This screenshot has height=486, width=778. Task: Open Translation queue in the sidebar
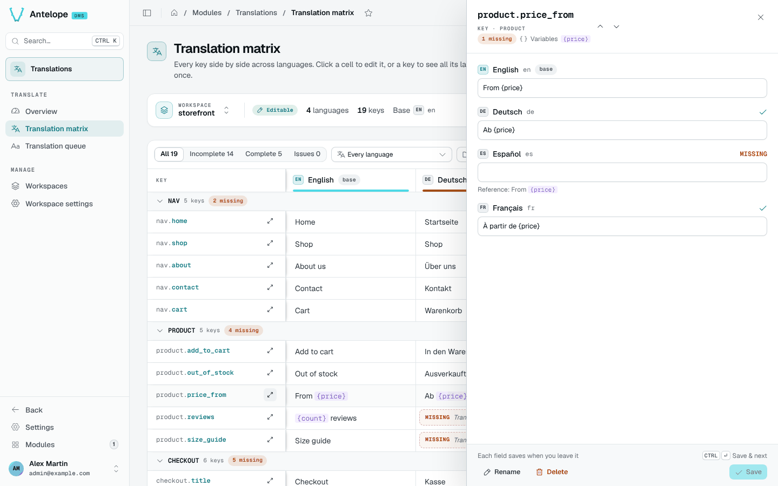click(x=64, y=146)
